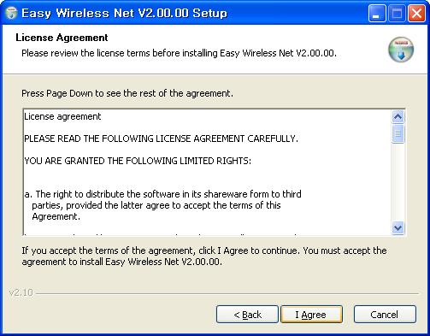Cancel the installation
The width and height of the screenshot is (430, 336).
pos(385,315)
